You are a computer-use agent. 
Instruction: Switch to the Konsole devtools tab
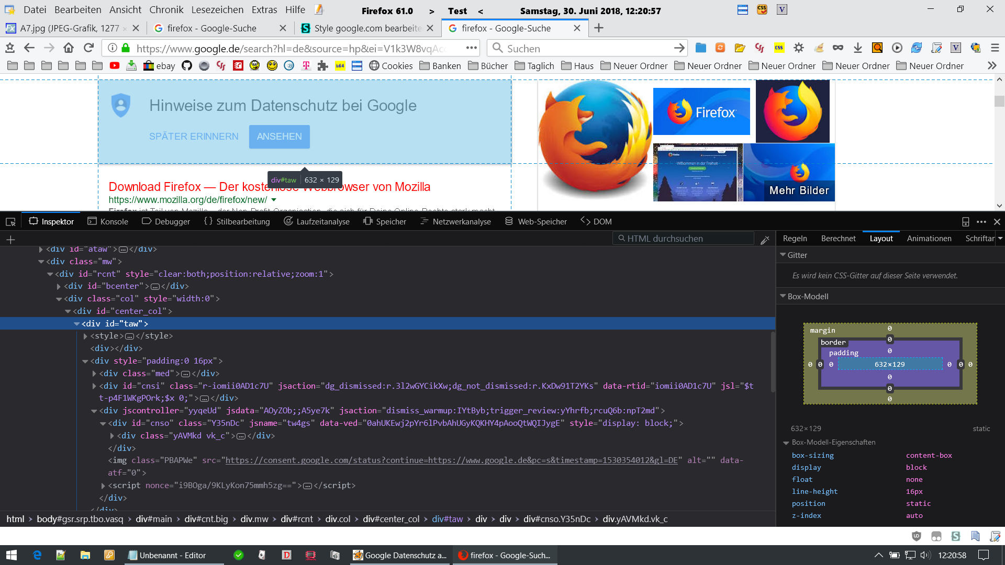coord(108,222)
